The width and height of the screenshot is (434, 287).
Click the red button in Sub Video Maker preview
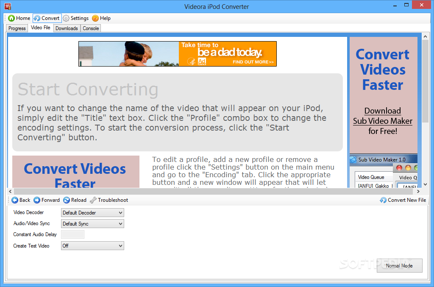[x=399, y=168]
